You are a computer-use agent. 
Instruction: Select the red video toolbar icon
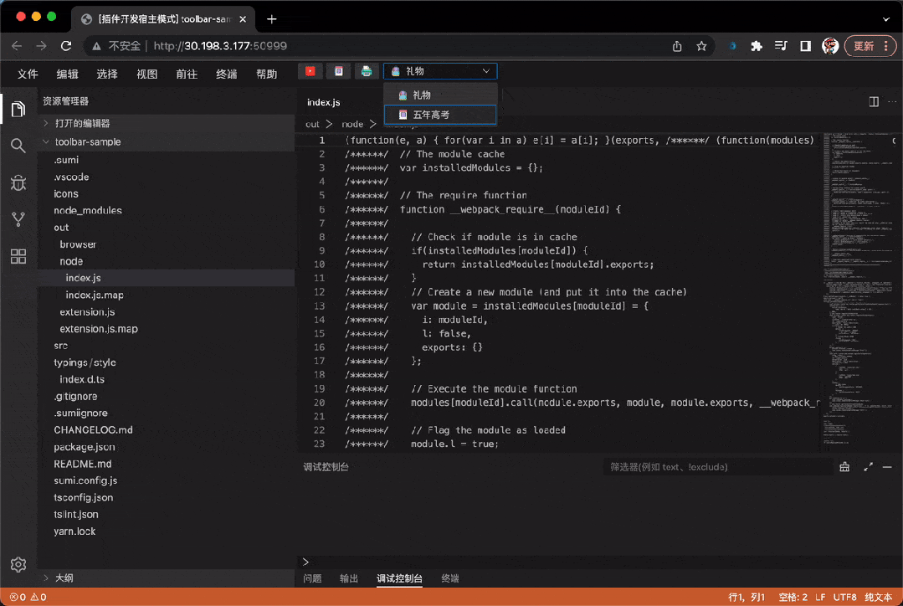pos(310,71)
